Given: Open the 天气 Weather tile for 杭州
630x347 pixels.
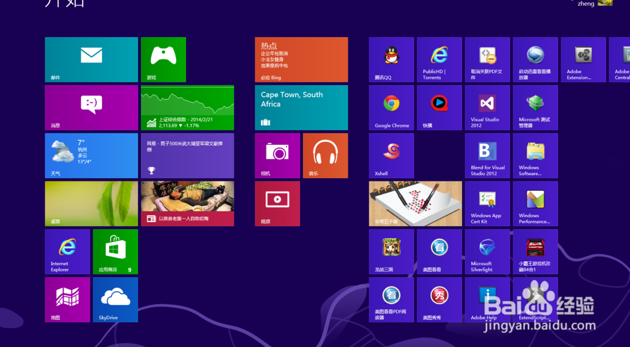Looking at the screenshot, I should 91,156.
